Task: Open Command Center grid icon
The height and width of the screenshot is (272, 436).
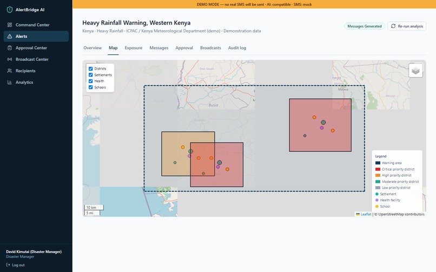Action: click(9, 25)
